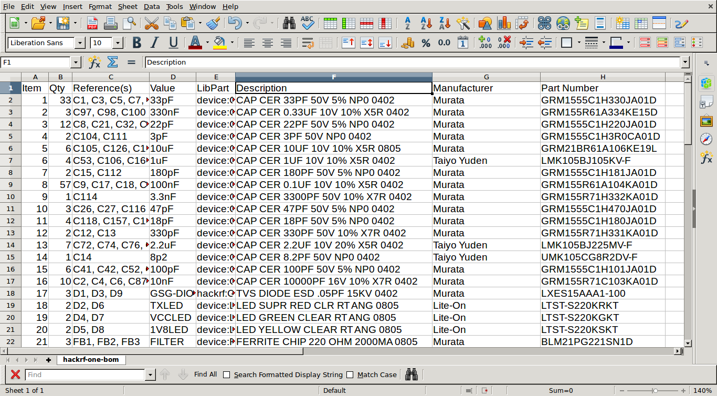Export directly as PDF
The height and width of the screenshot is (396, 717).
tap(92, 23)
